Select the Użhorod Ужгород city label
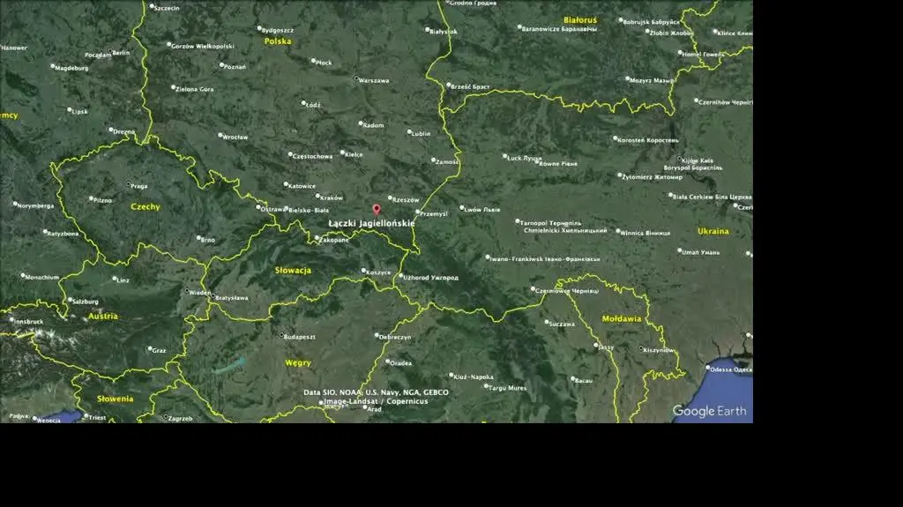Viewport: 903px width, 507px height. coord(430,278)
